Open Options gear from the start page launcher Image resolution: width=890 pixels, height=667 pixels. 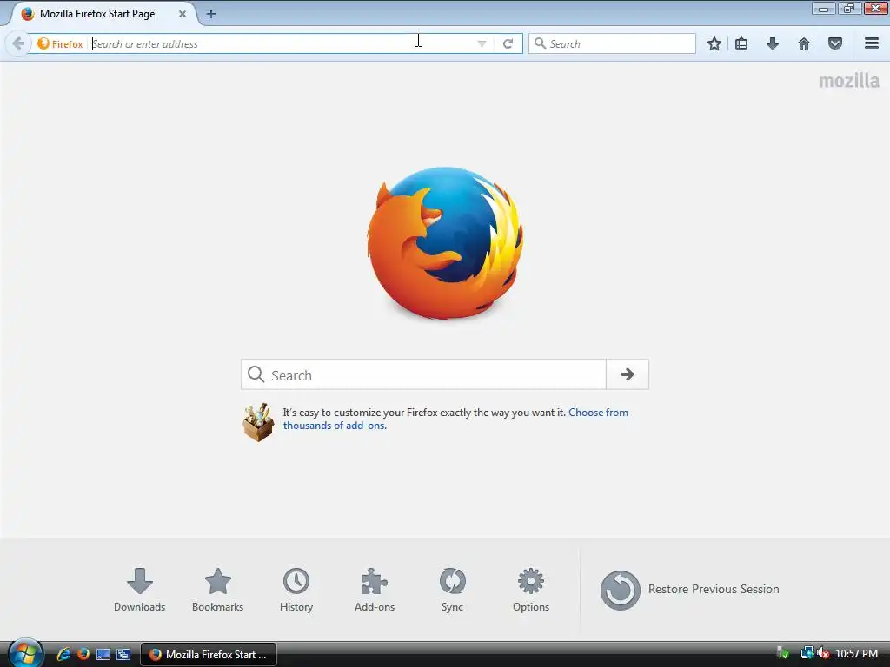coord(531,590)
